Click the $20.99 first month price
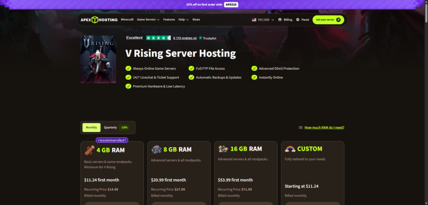 click(168, 180)
